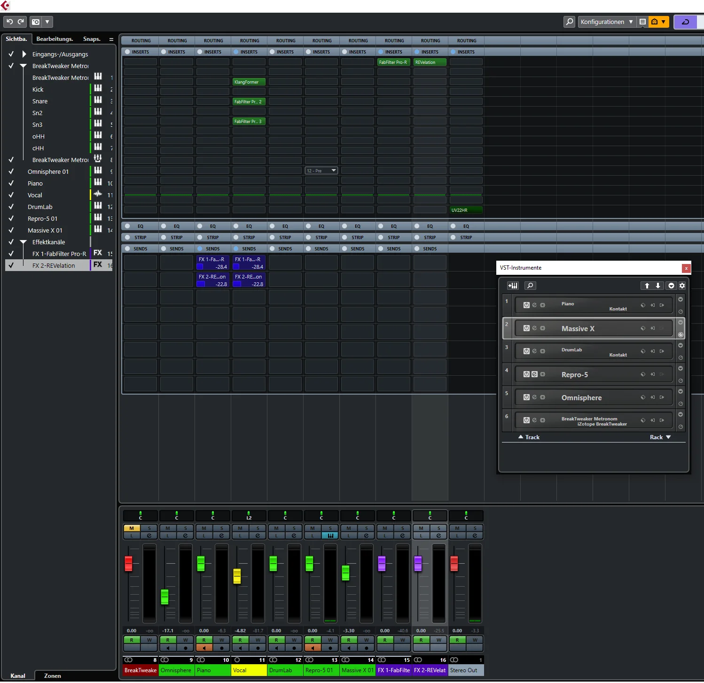
Task: Expand the Track section in VST-Instrumente
Action: (x=529, y=437)
